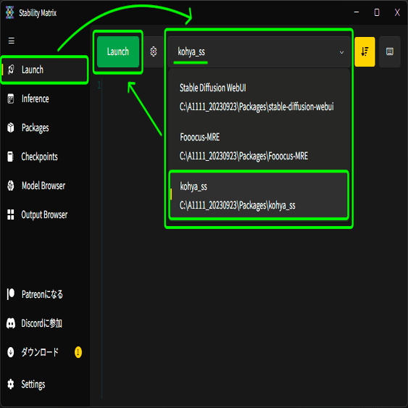Click the Patreon logo icon
This screenshot has height=408, width=408.
[x=11, y=294]
